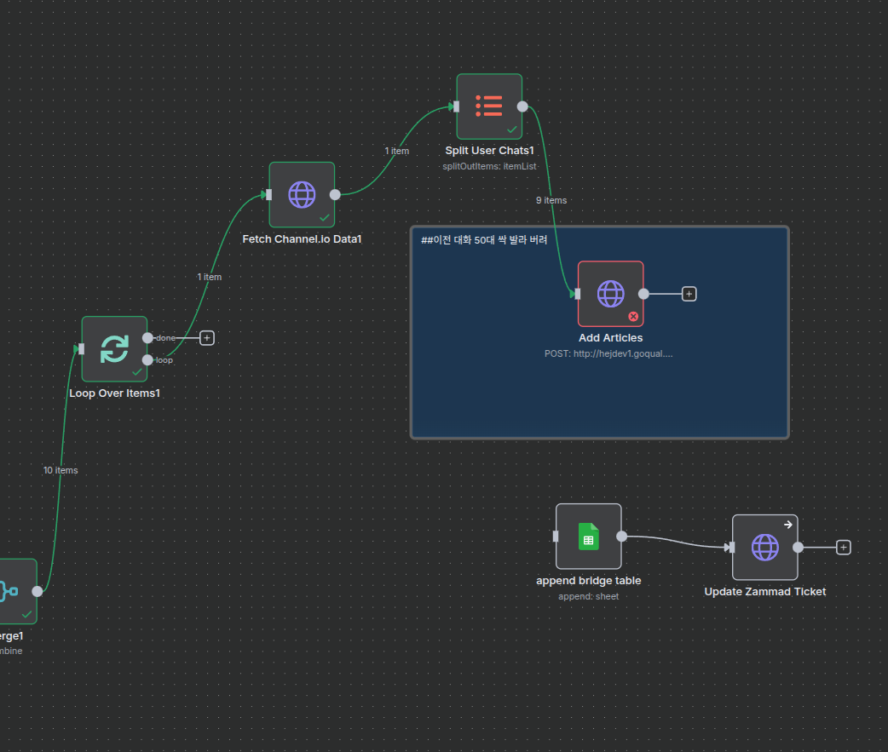Click the 'done' output port of Loop Over Items1
888x752 pixels.
click(148, 338)
